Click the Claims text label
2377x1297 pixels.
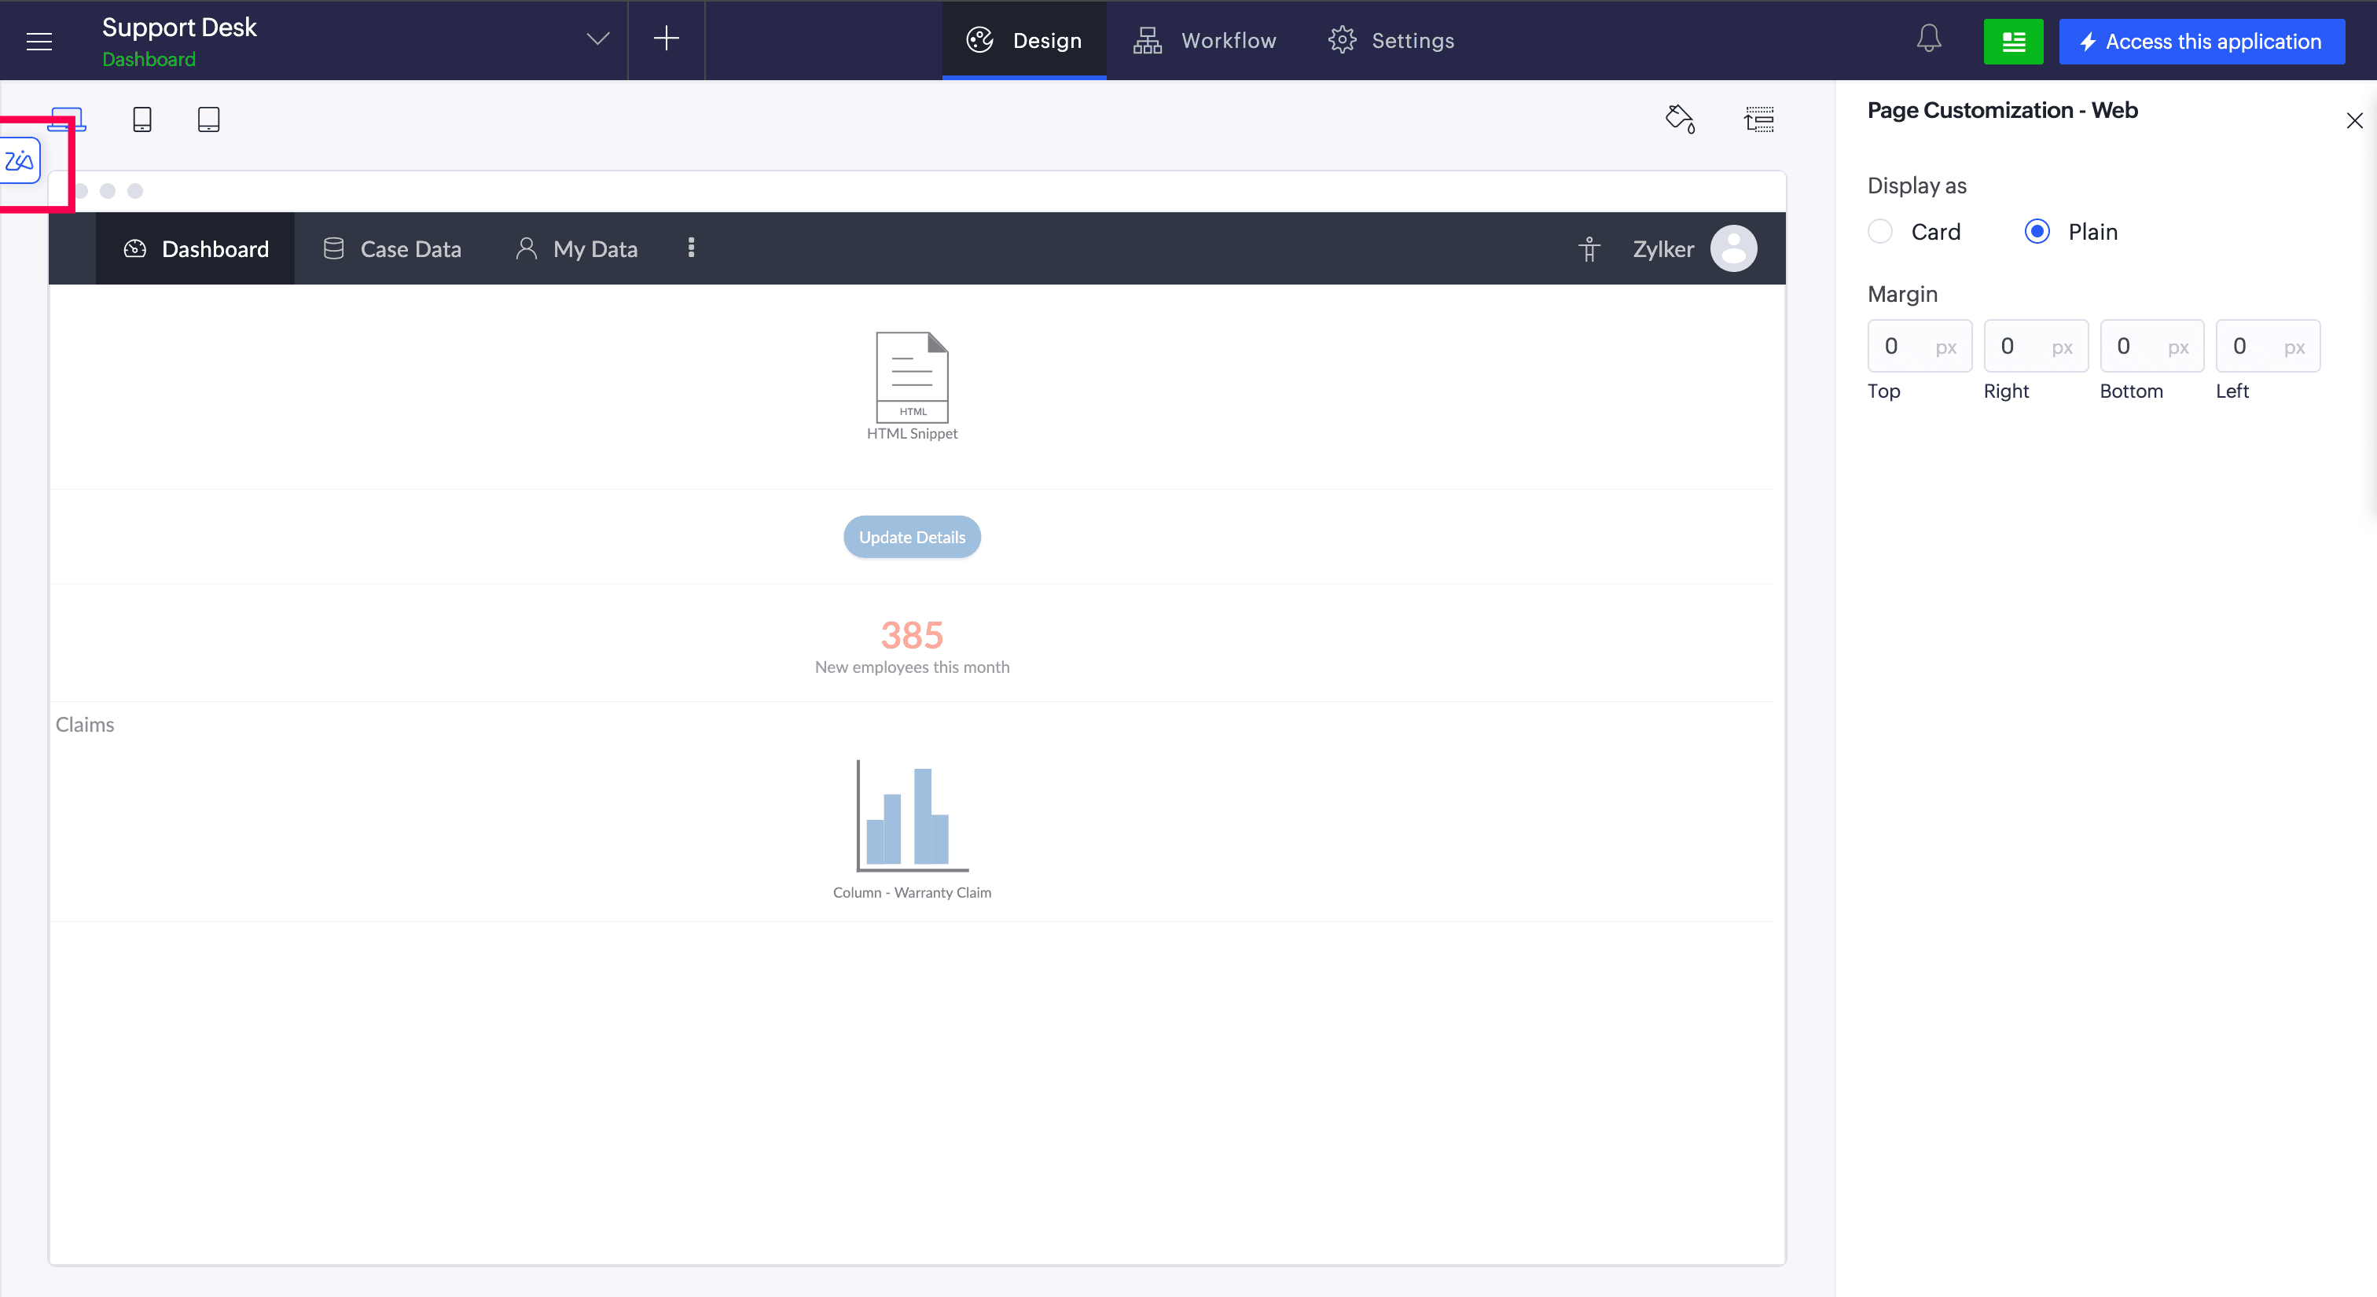(x=85, y=725)
